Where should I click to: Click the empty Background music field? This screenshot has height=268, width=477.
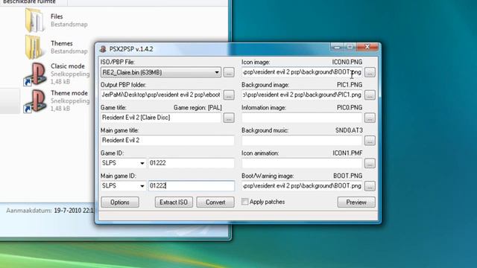click(x=302, y=141)
